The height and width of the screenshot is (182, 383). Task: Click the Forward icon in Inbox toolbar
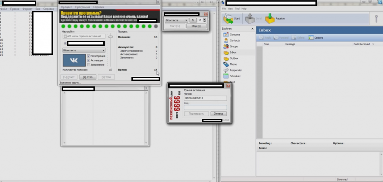pyautogui.click(x=276, y=38)
